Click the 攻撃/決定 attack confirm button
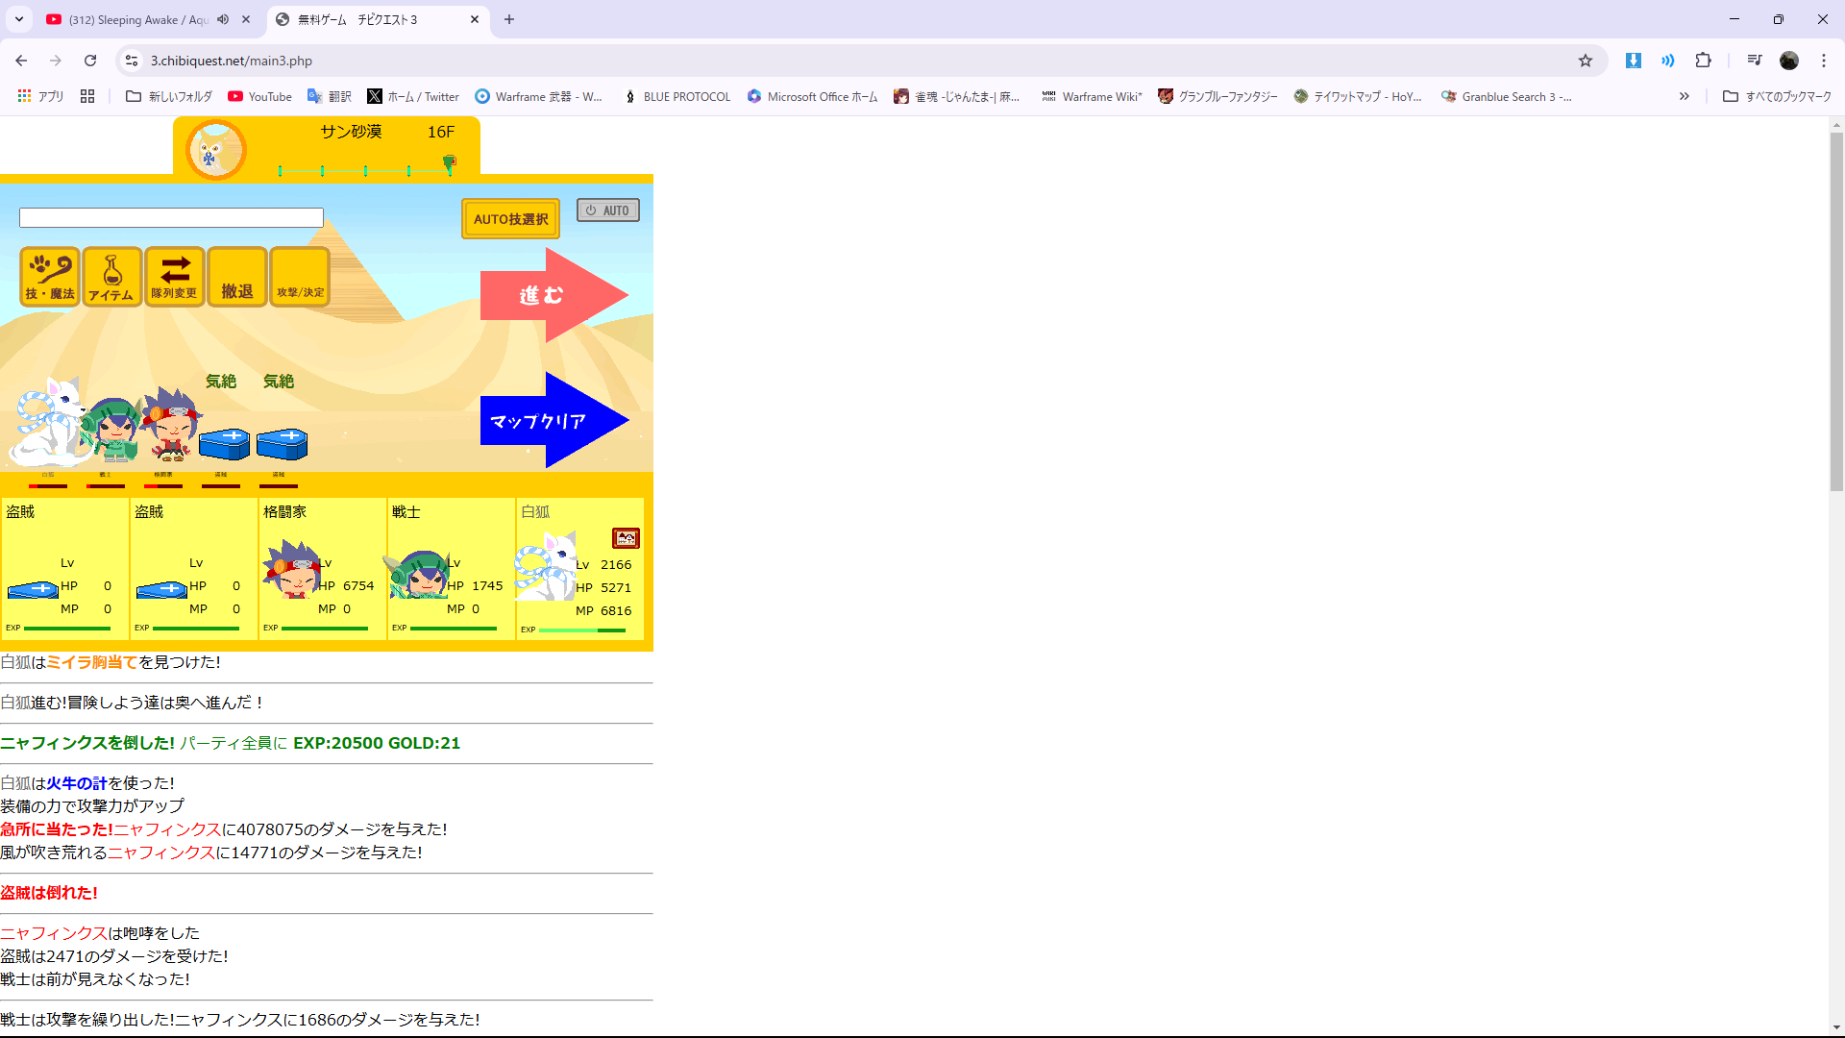Image resolution: width=1845 pixels, height=1038 pixels. [300, 277]
